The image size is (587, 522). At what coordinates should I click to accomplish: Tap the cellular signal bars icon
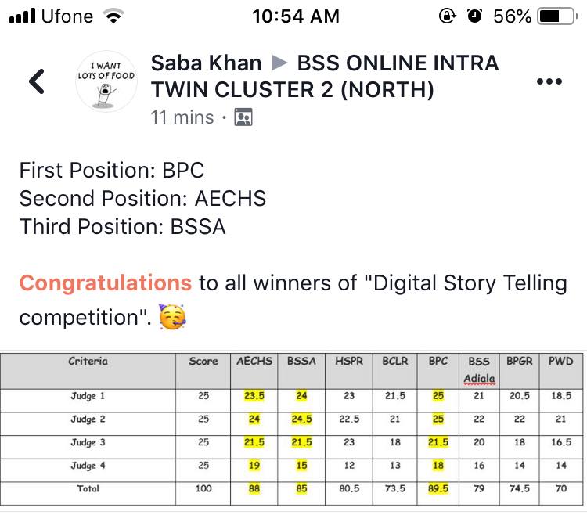[x=23, y=16]
